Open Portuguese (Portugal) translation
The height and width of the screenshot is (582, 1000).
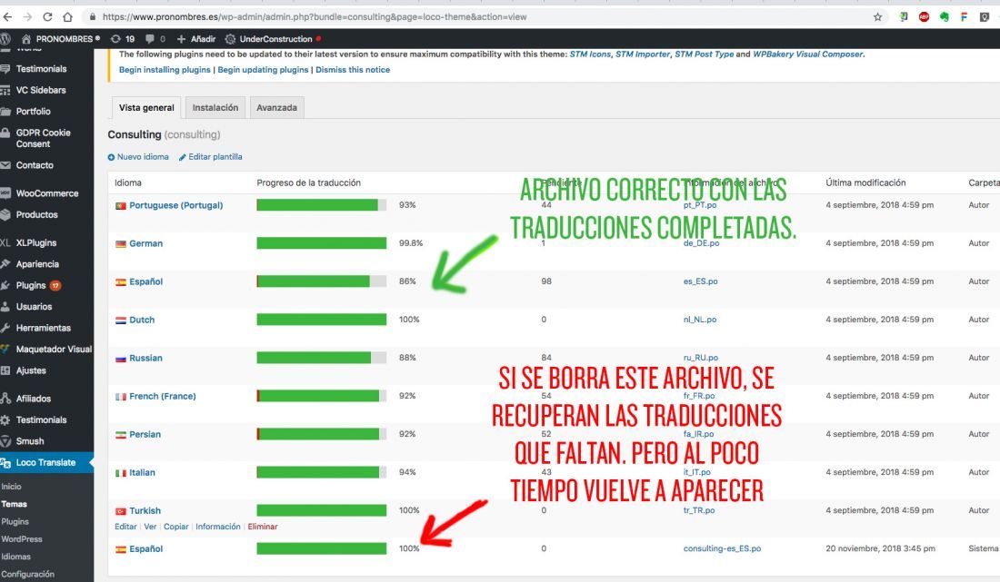click(x=176, y=206)
